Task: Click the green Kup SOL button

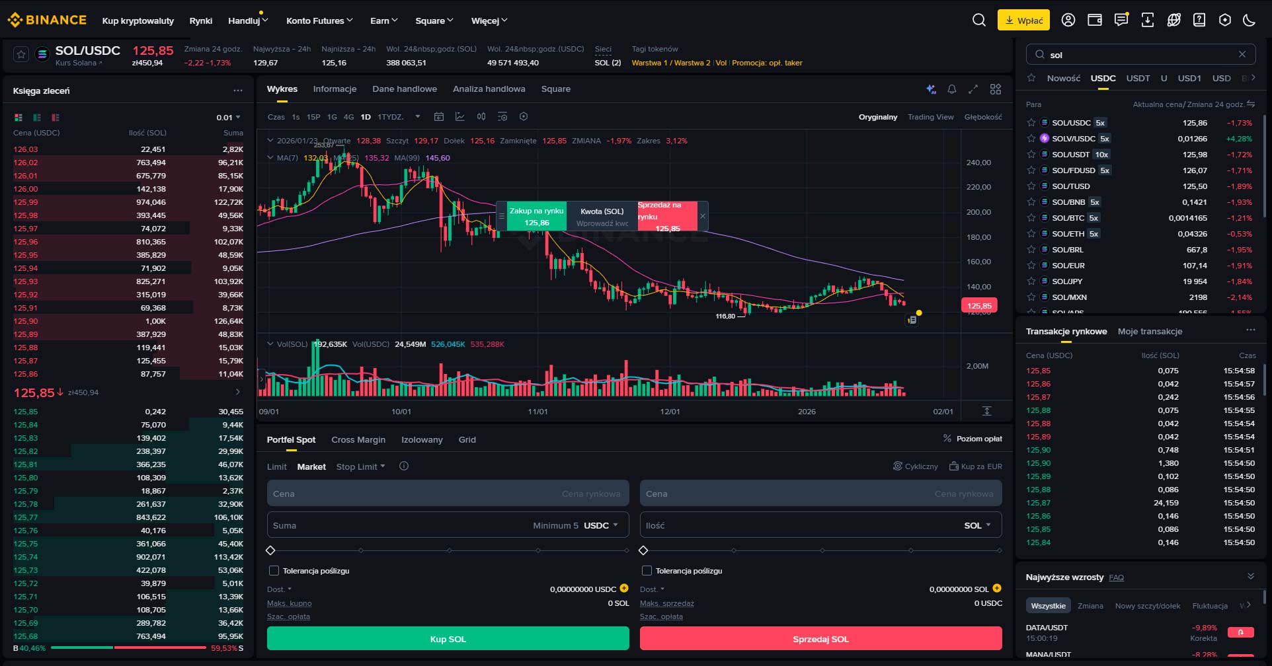Action: click(x=448, y=638)
